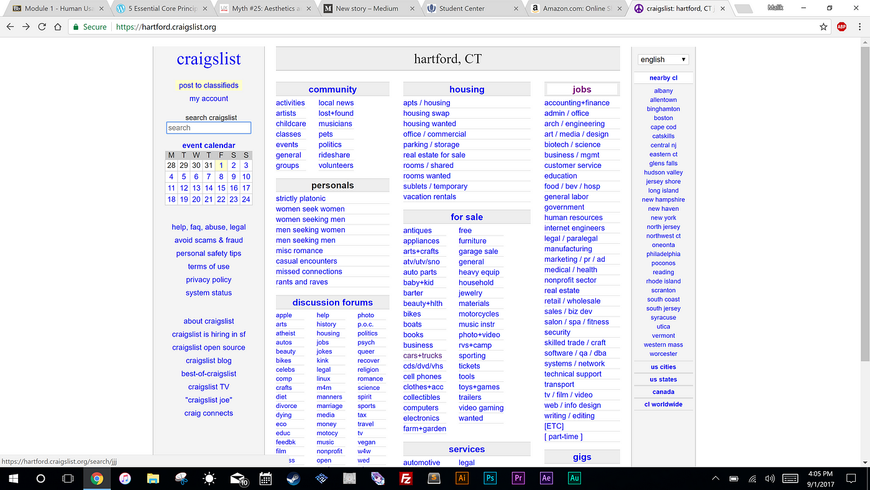The image size is (870, 490).
Task: Launch Adobe Illustrator from taskbar
Action: [462, 479]
